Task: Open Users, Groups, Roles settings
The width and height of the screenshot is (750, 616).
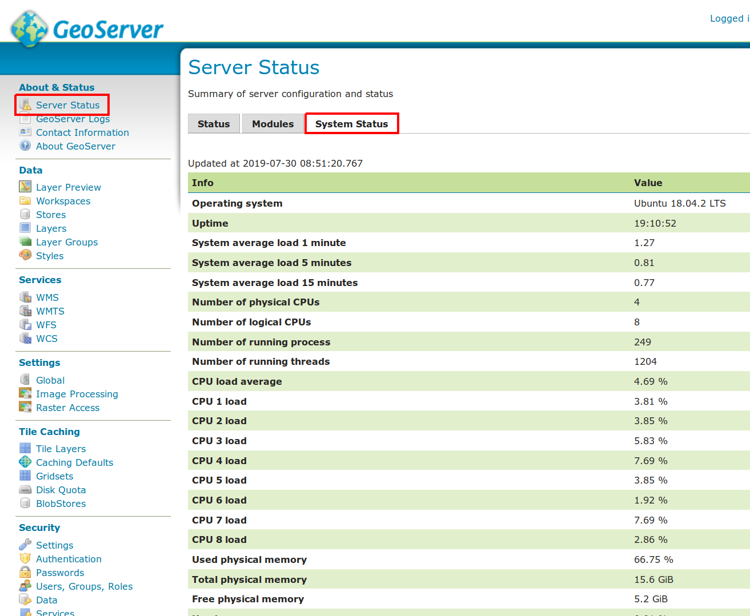Action: [84, 586]
